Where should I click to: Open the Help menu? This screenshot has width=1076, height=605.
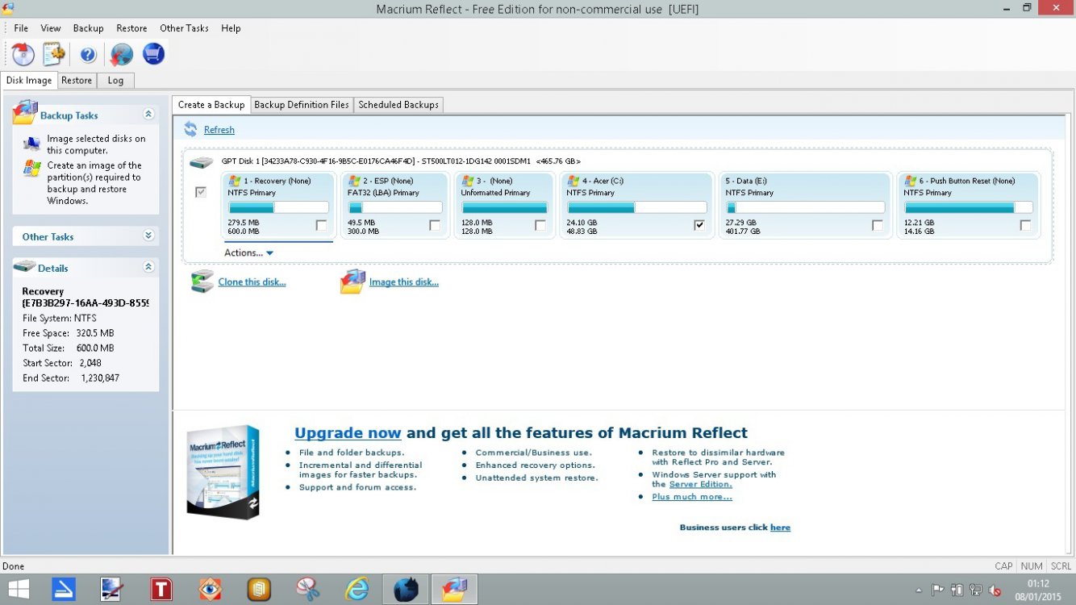[231, 28]
